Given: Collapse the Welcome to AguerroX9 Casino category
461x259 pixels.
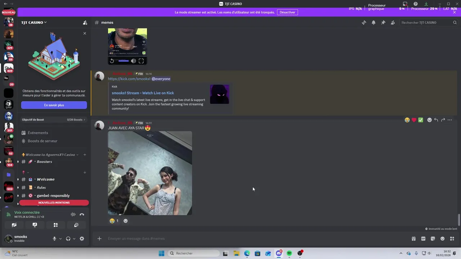Looking at the screenshot, I should [50, 155].
